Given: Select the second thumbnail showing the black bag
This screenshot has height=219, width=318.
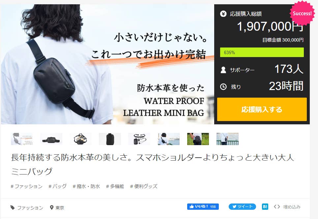Looking at the screenshot, I should (51, 139).
